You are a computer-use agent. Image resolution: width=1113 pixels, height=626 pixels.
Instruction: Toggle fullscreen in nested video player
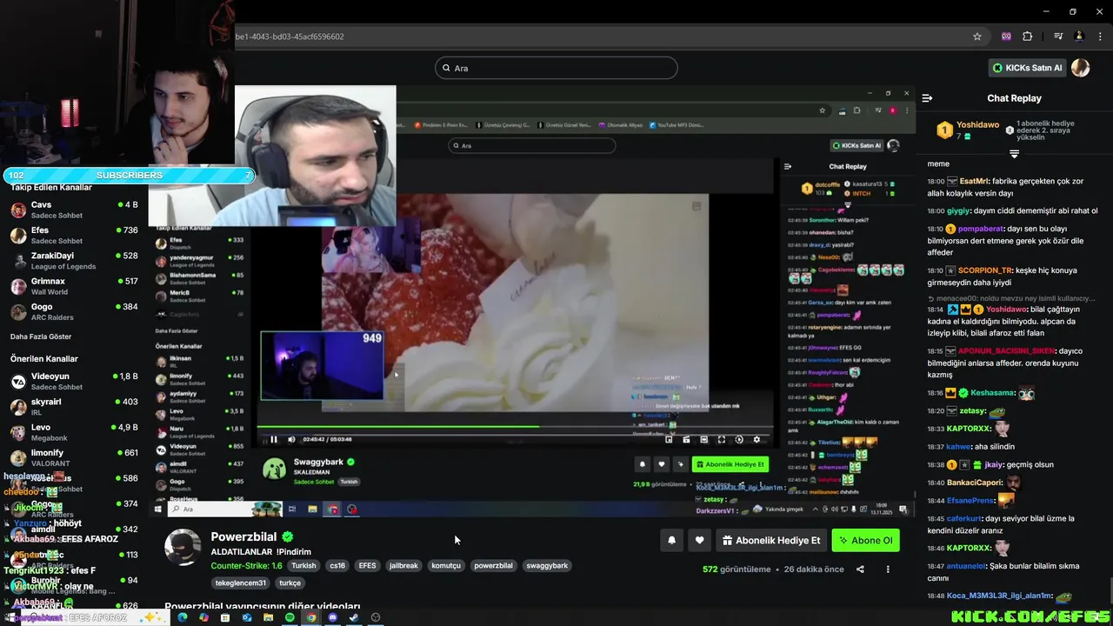(721, 439)
